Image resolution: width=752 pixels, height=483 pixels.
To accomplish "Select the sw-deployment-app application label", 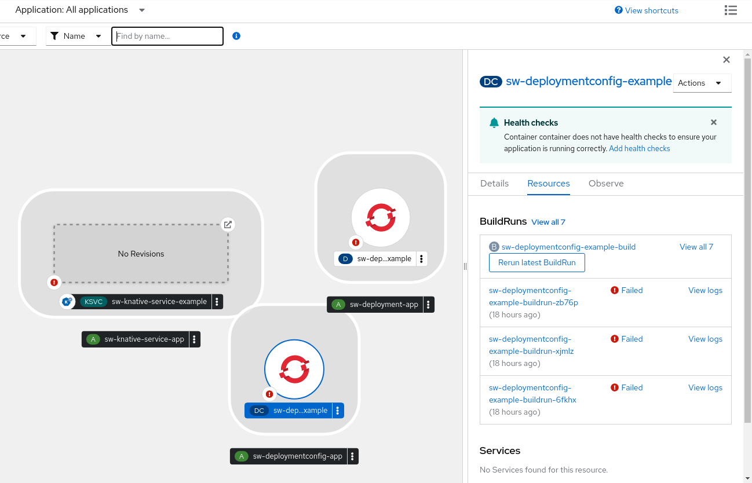I will (x=375, y=305).
